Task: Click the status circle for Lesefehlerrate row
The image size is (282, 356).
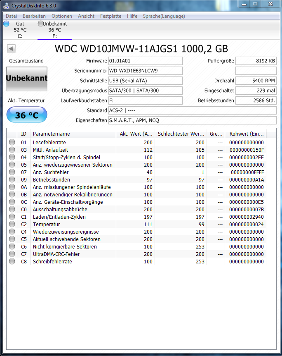Action: [12, 142]
